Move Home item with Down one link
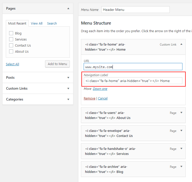This screenshot has width=192, height=182. pos(100,89)
